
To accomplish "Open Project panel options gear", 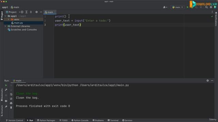I will [36, 12].
